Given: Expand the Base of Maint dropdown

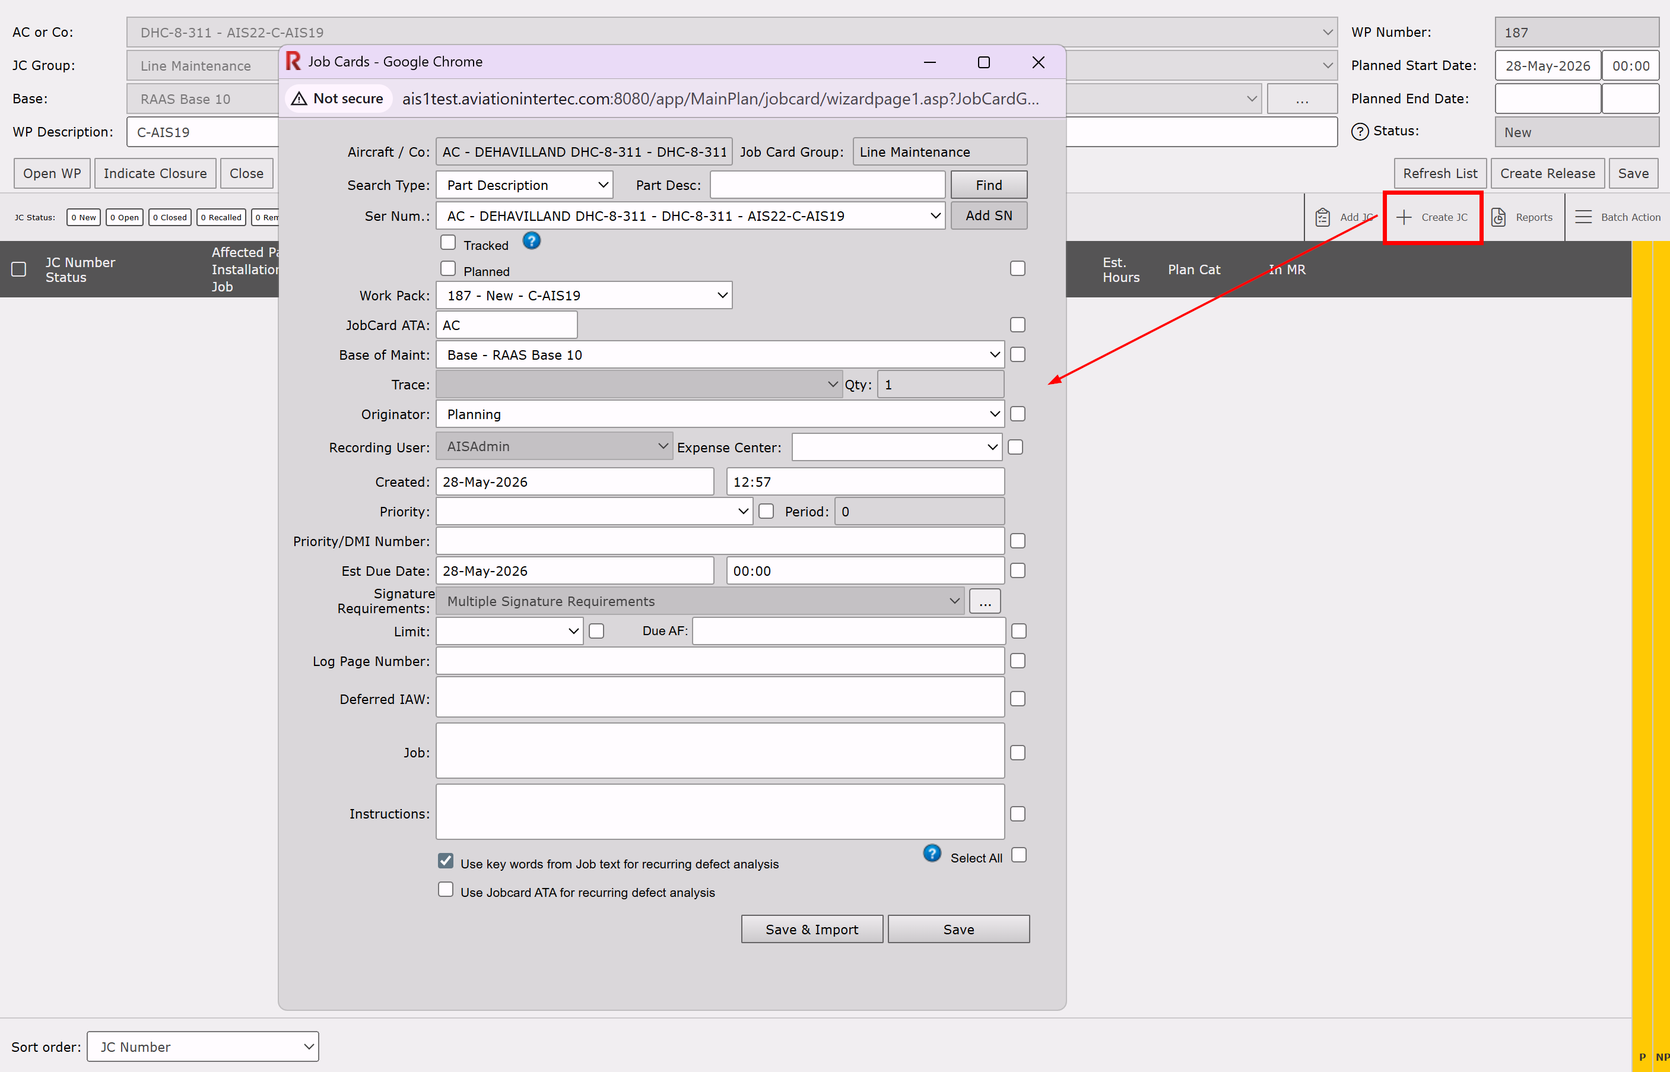Looking at the screenshot, I should [720, 355].
